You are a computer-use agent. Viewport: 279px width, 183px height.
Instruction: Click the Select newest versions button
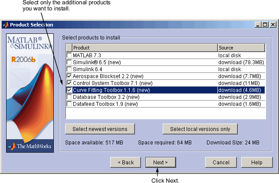click(100, 129)
